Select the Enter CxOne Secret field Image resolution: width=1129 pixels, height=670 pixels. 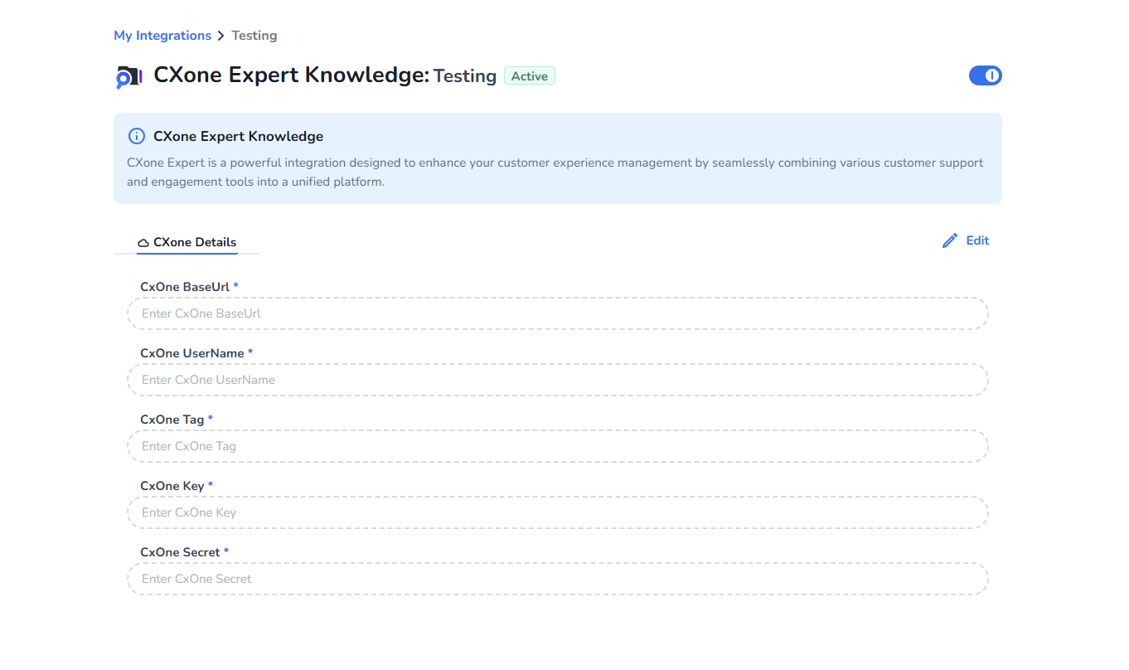point(557,579)
